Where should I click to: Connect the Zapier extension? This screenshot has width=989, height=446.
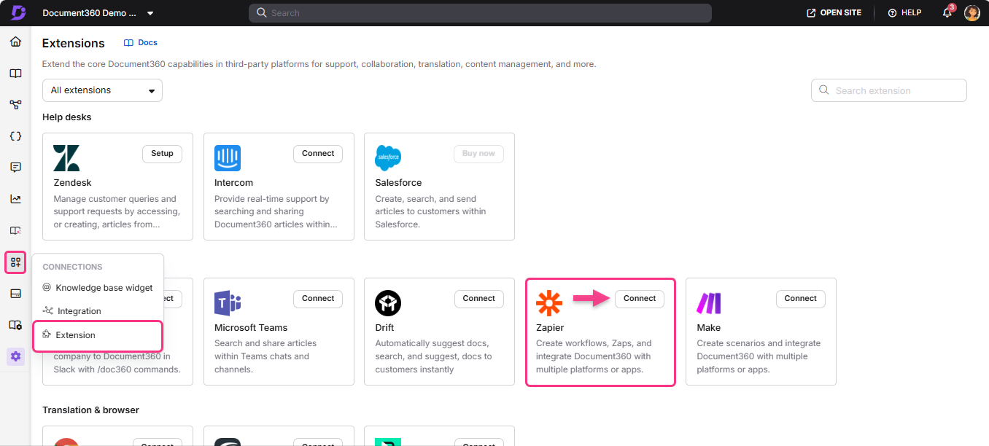coord(639,298)
